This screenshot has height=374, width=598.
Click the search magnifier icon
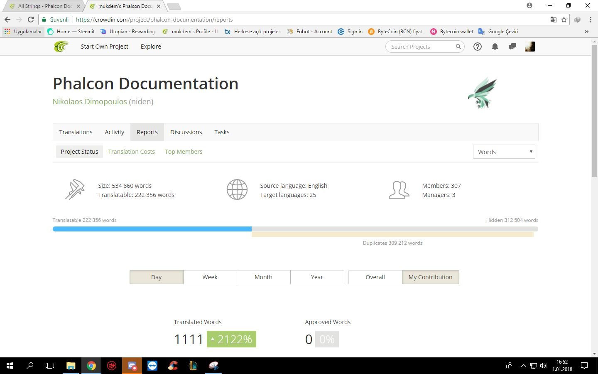click(x=458, y=47)
